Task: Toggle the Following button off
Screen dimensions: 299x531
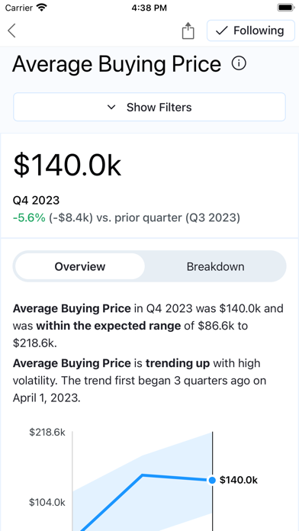Action: [x=251, y=31]
